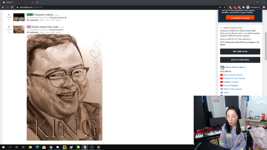Click the pink Art flair tag

coord(29,27)
